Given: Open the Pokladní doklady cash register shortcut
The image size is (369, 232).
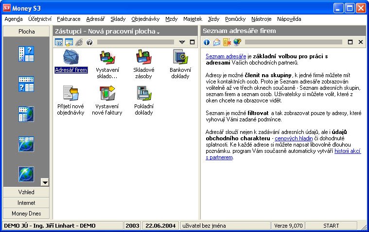Looking at the screenshot, I should point(143,100).
